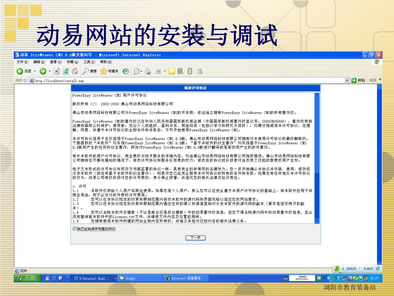
Task: Click the IE title bar page icon
Action: [x=17, y=55]
